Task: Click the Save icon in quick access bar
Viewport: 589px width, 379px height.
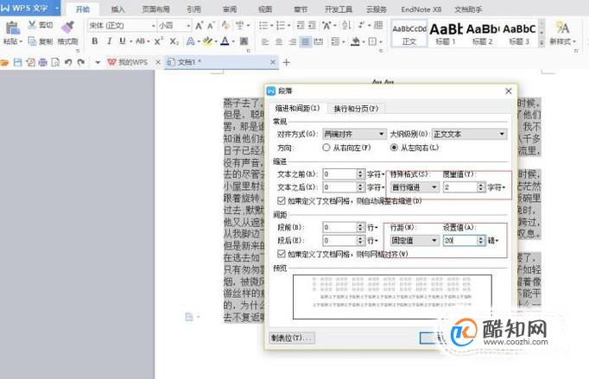Action: point(17,62)
